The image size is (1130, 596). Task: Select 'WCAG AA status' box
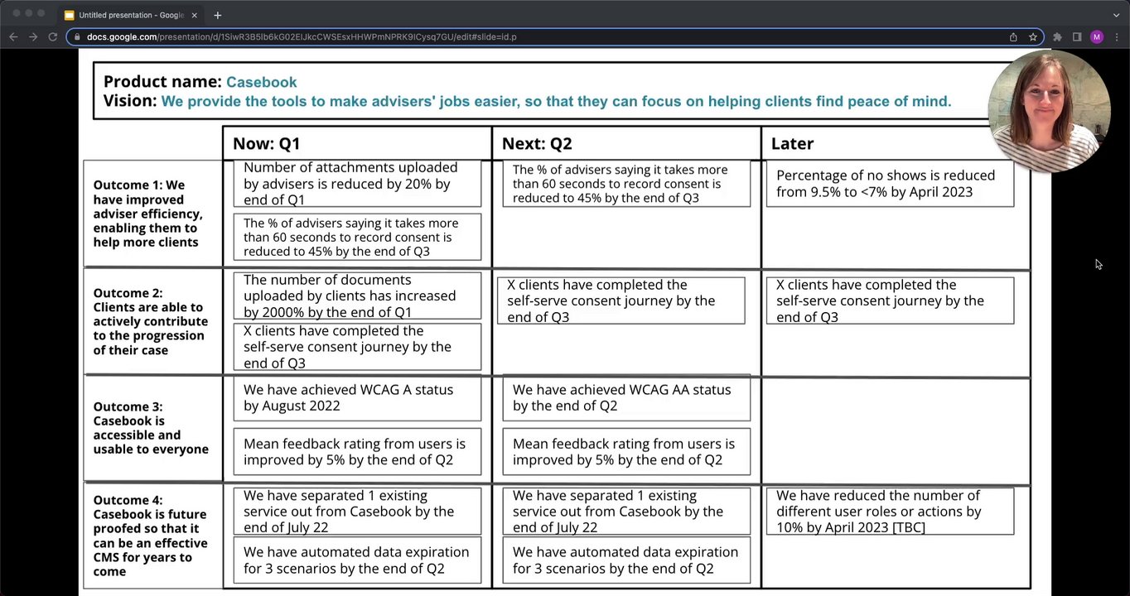coord(626,398)
